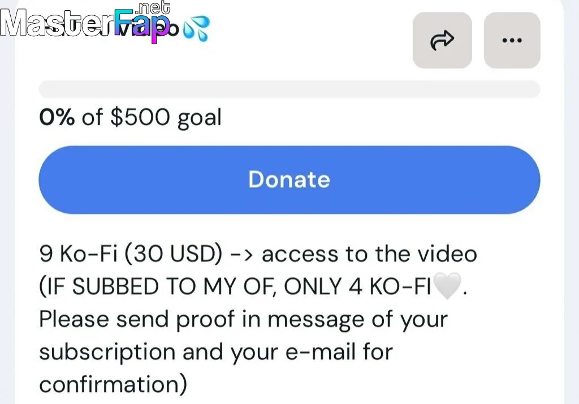This screenshot has height=404, width=579.
Task: Click the arrow "->" symbol in description
Action: point(241,255)
